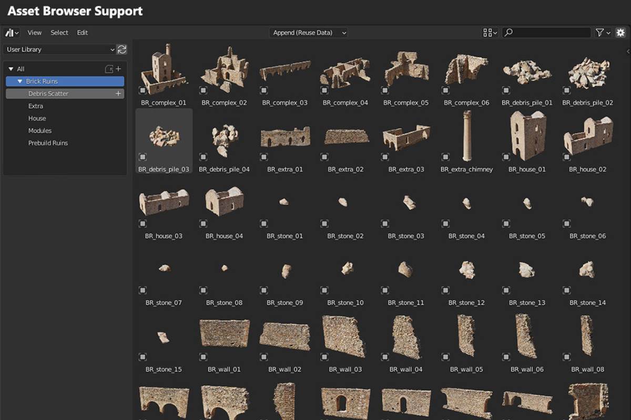Toggle the asset details gear icon
631x420 pixels.
click(620, 33)
